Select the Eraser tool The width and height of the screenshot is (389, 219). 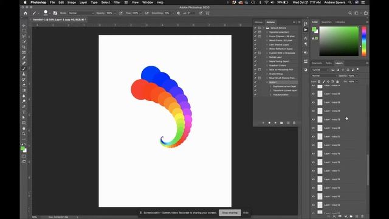[x=24, y=85]
